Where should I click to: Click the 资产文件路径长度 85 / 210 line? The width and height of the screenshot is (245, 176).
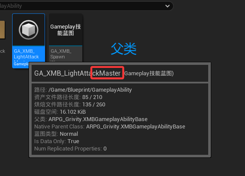68,97
